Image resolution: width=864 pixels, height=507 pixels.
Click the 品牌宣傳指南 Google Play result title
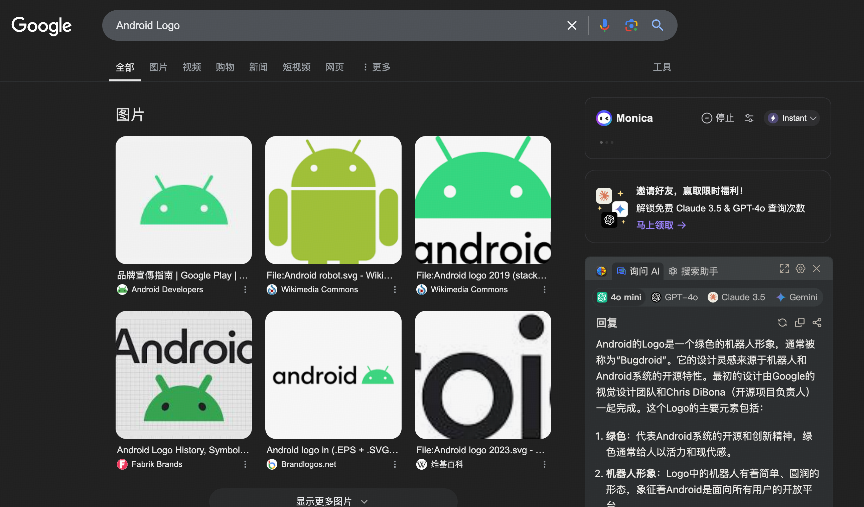182,275
